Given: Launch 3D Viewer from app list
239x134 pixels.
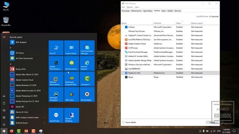Looking at the screenshot, I should point(27,53).
